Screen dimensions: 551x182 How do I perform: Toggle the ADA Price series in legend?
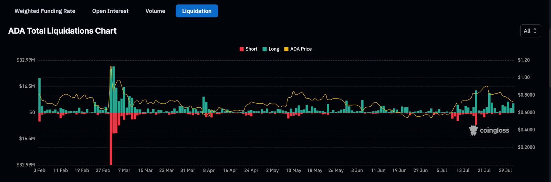(298, 49)
